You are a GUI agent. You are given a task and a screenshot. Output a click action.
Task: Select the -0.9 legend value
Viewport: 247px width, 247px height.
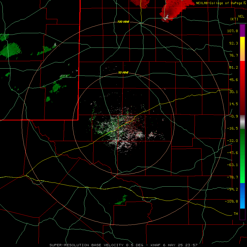point(234,116)
